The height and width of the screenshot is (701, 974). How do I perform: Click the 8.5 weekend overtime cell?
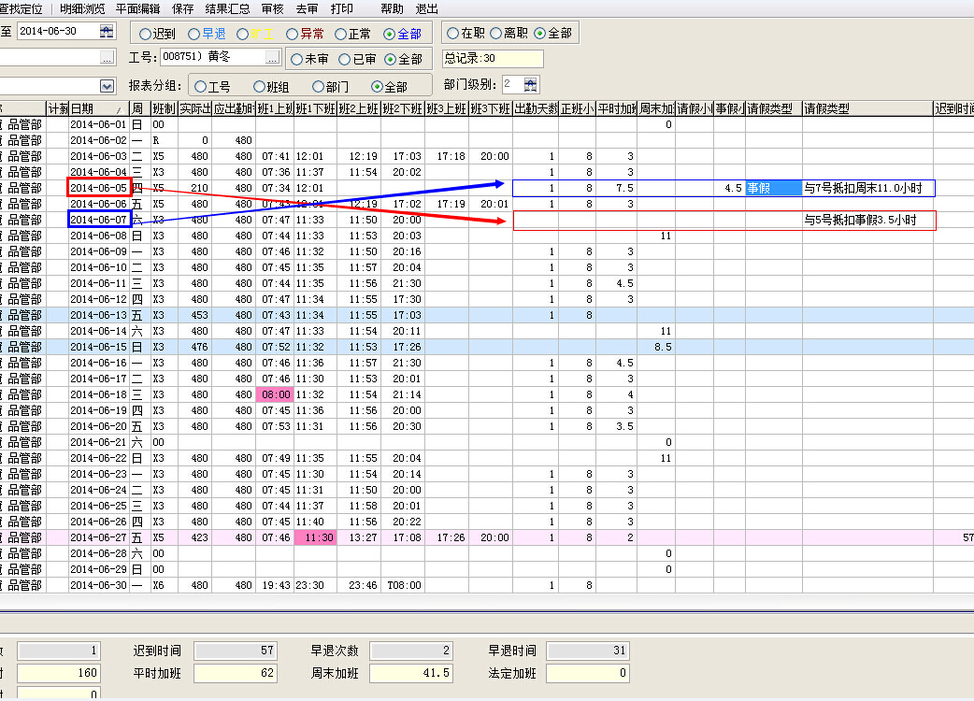click(x=656, y=347)
